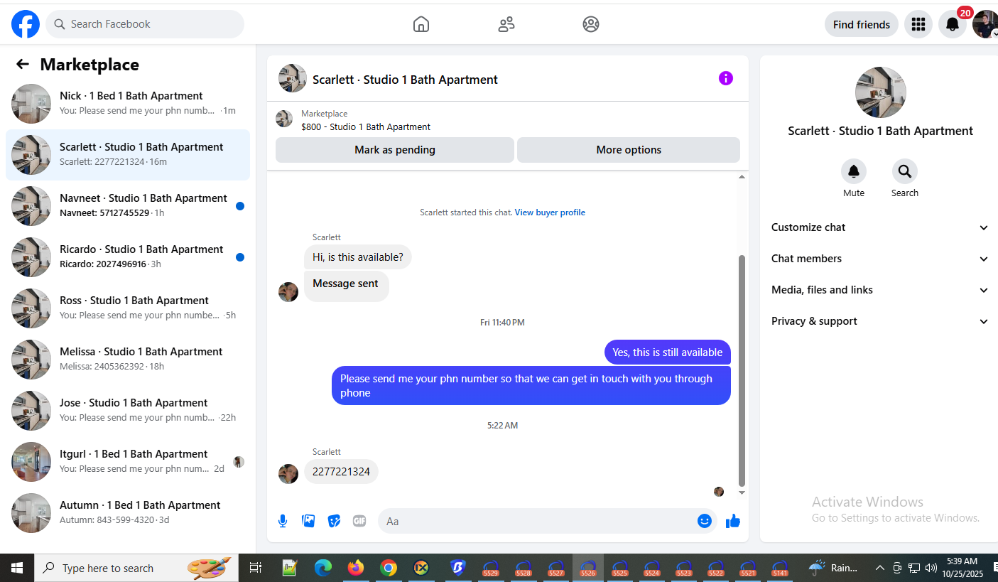Open the account profile picture menu
The height and width of the screenshot is (582, 998).
pyautogui.click(x=986, y=24)
